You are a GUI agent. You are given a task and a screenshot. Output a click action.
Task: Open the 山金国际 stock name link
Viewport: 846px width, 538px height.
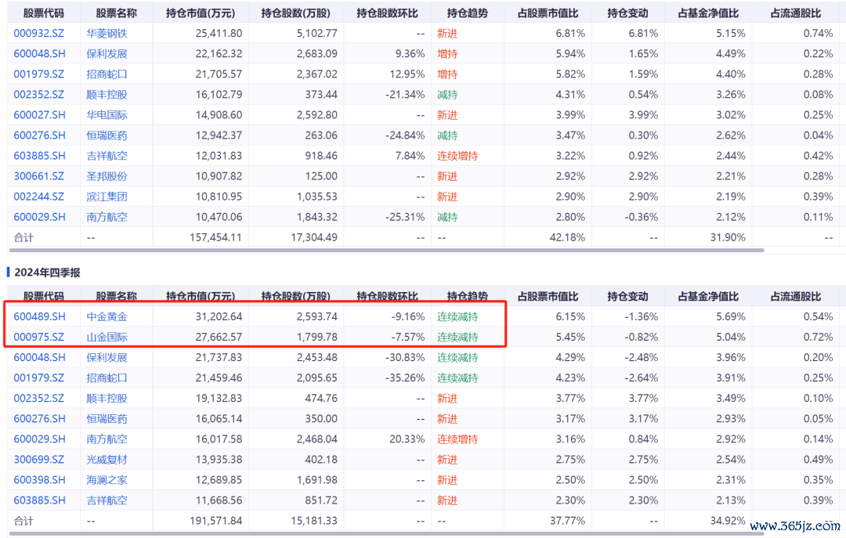click(x=107, y=338)
